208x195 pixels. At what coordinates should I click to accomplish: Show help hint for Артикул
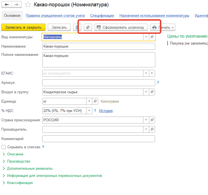click(158, 83)
